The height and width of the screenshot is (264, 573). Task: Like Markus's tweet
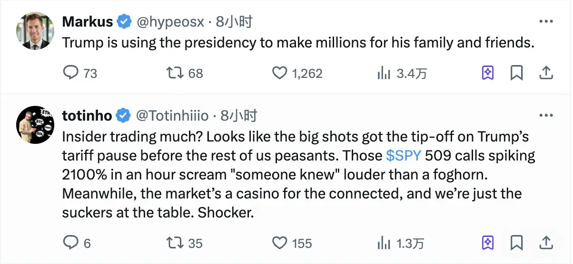[279, 73]
